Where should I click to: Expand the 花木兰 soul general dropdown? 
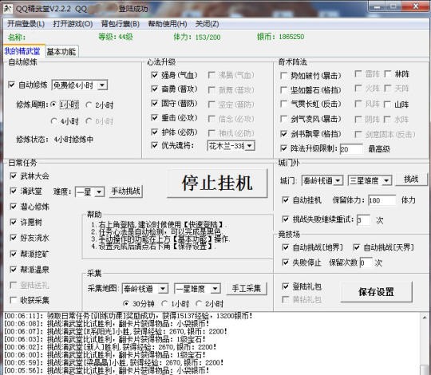[x=250, y=145]
